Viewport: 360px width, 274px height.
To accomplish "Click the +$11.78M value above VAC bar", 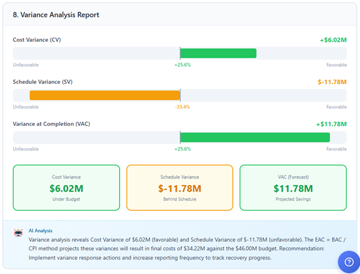I will click(331, 124).
